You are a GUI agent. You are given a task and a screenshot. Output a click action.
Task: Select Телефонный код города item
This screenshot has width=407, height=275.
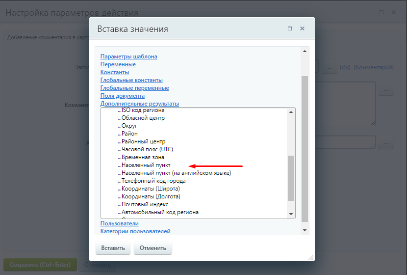pos(153,181)
